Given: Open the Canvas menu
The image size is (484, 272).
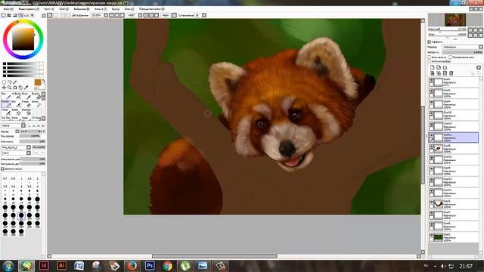Looking at the screenshot, I should pyautogui.click(x=48, y=9).
